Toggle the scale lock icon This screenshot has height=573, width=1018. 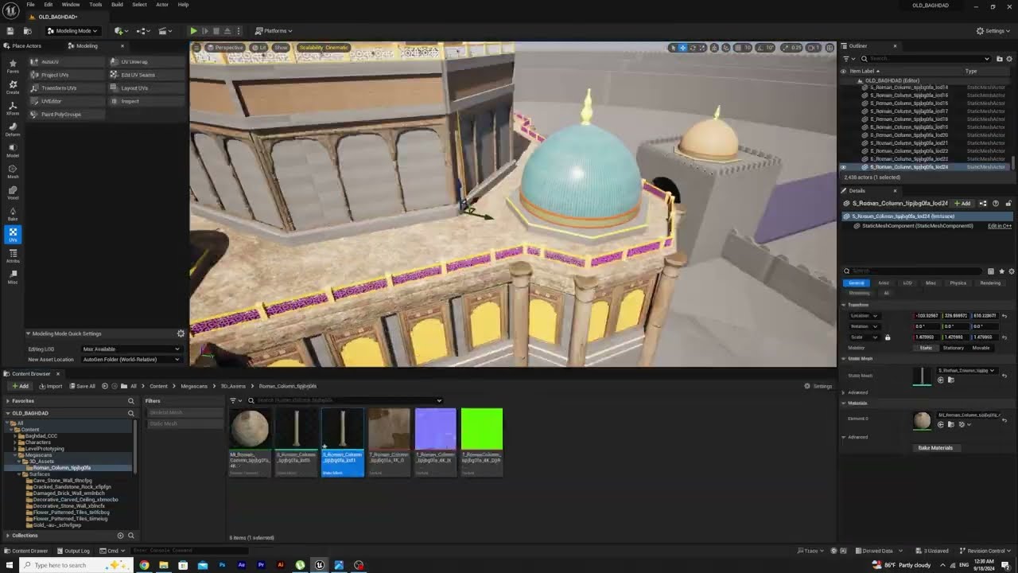coord(888,337)
